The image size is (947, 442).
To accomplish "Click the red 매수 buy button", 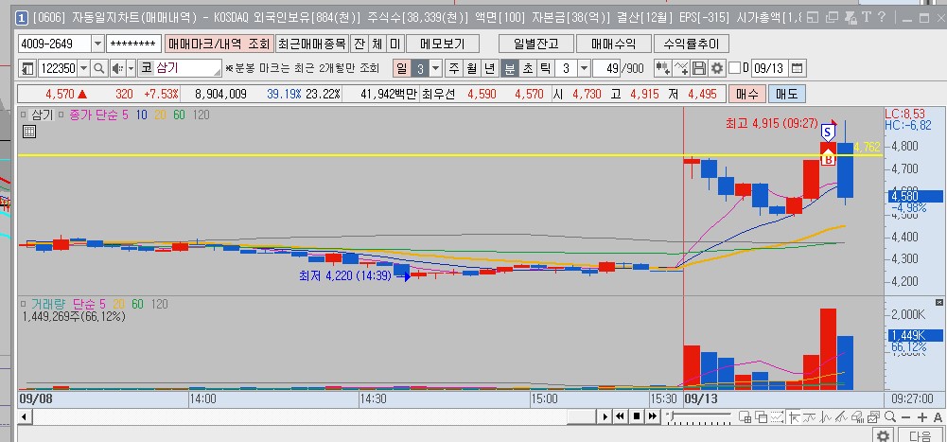I will pos(747,95).
